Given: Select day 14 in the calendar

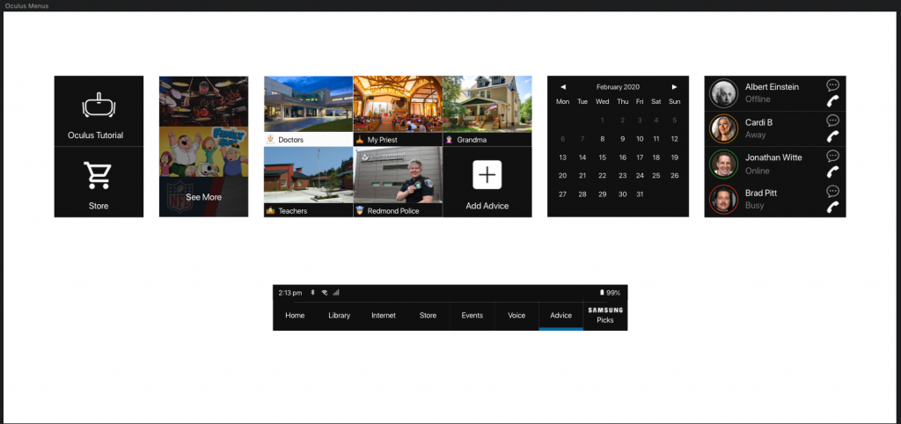Looking at the screenshot, I should coord(582,157).
